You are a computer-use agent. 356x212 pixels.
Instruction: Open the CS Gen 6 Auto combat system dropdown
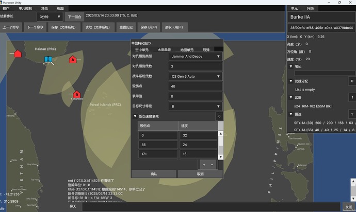coord(196,76)
